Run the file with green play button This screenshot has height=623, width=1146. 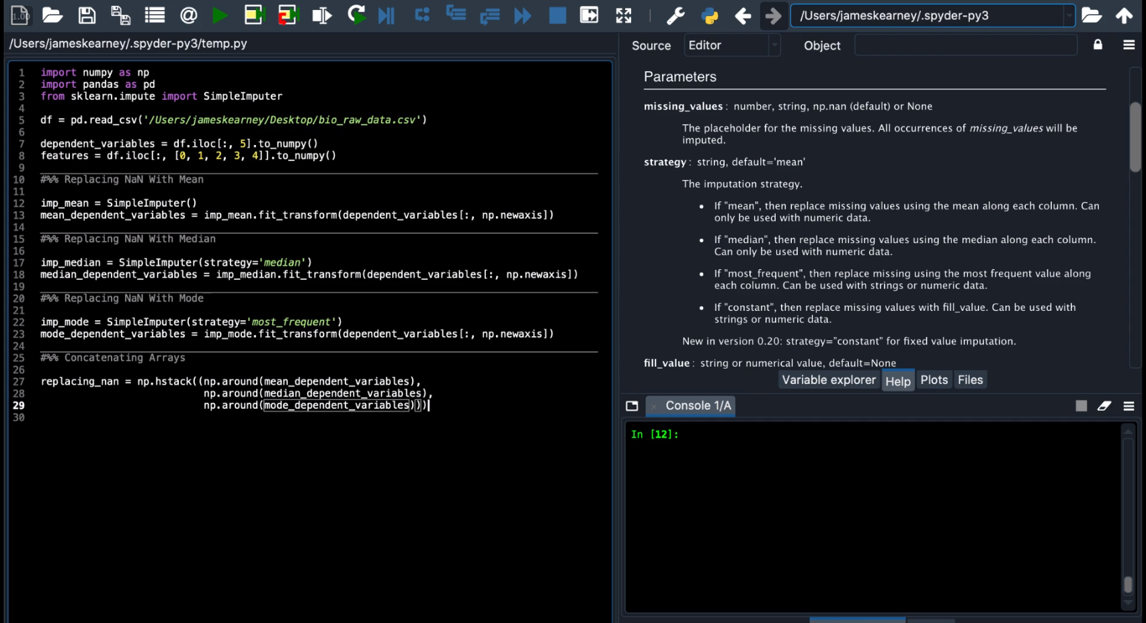click(219, 15)
